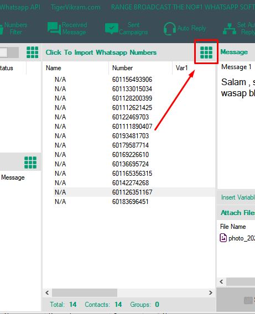Click the Insert Variable button
This screenshot has width=255, height=314.
pyautogui.click(x=238, y=197)
